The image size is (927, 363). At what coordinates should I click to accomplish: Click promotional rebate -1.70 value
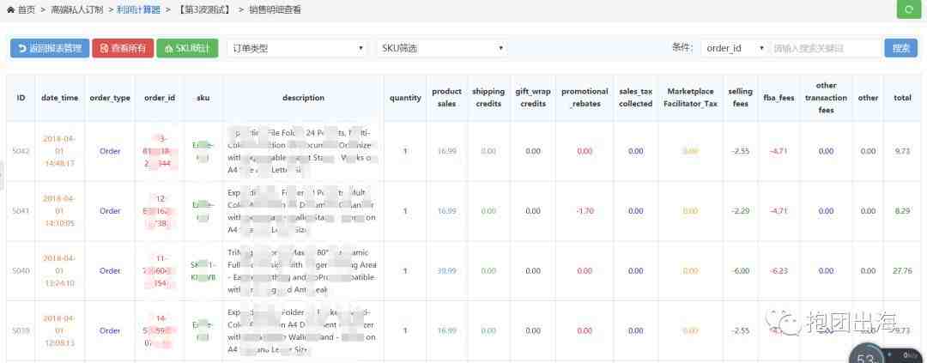585,211
